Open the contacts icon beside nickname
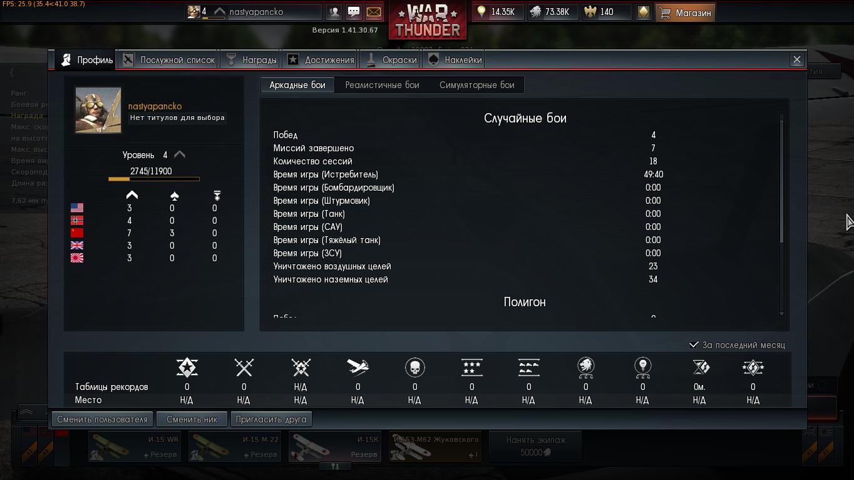This screenshot has height=480, width=854. point(334,12)
